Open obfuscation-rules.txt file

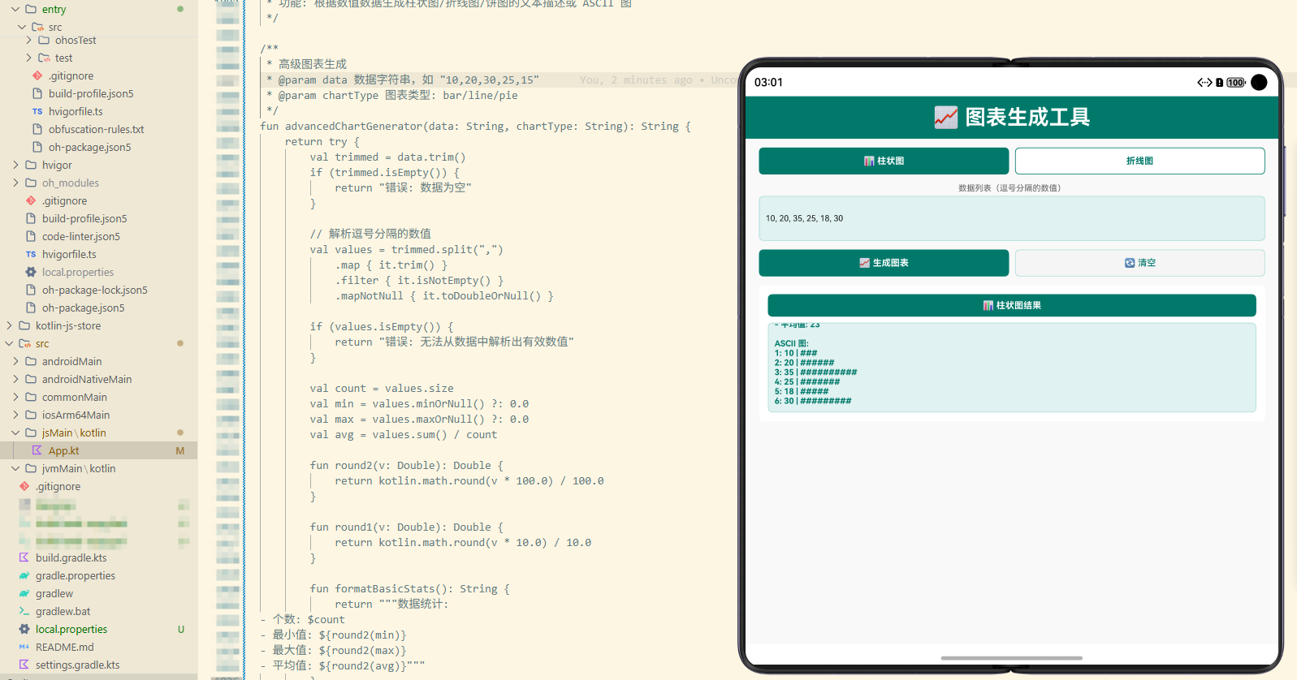(x=96, y=129)
